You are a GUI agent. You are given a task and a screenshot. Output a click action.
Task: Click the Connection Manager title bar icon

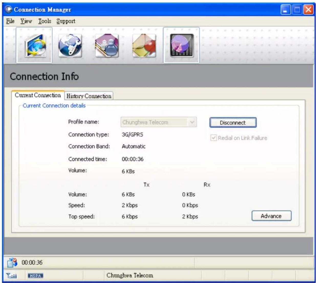(x=9, y=9)
